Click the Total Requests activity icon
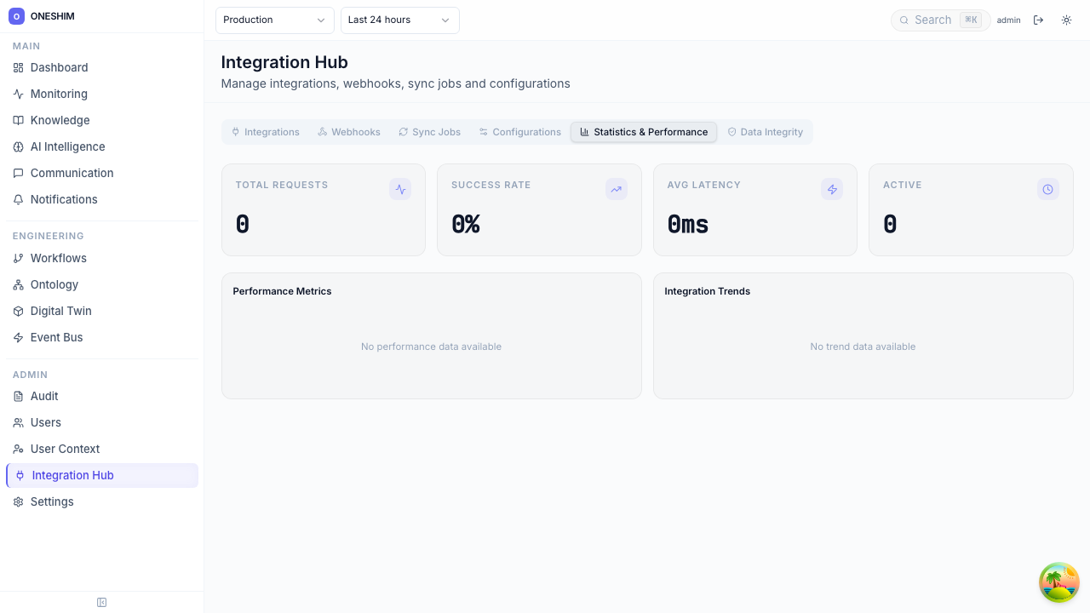 [x=400, y=189]
